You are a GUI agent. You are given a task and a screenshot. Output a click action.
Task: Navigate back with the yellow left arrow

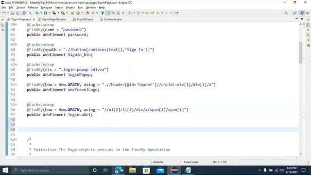click(x=157, y=13)
